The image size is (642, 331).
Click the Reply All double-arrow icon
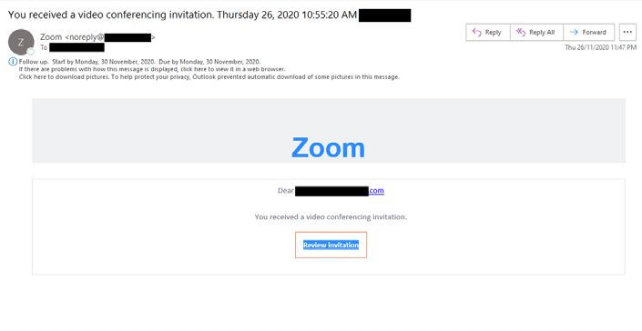520,33
